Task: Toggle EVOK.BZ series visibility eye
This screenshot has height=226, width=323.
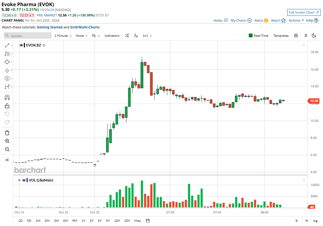Action: click(21, 45)
